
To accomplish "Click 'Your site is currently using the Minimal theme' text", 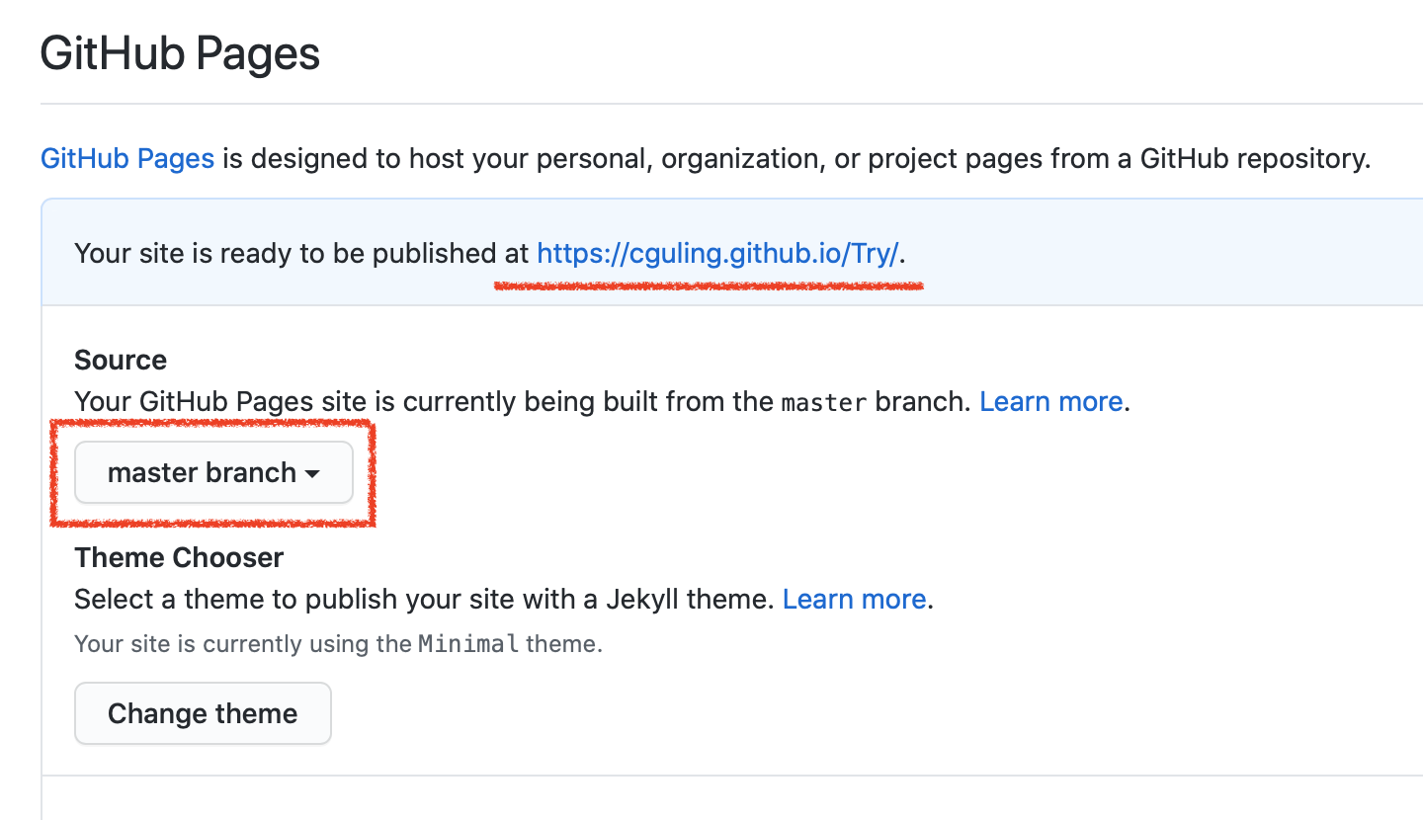I will pos(338,644).
